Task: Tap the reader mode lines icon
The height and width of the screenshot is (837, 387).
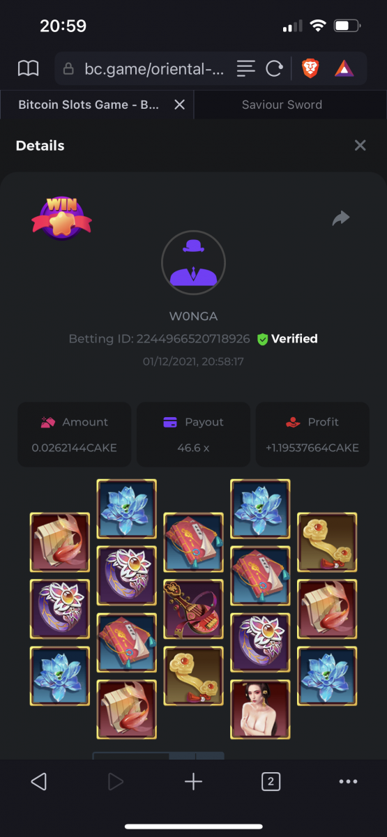Action: (x=245, y=68)
